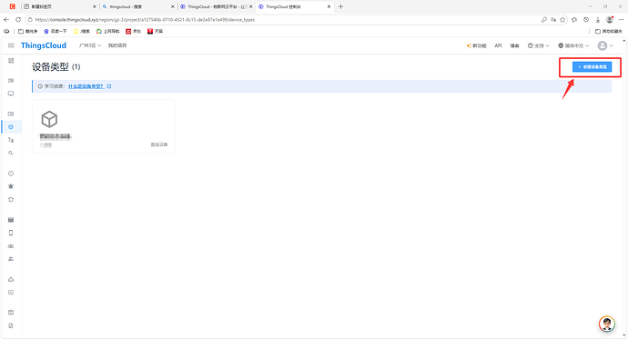Add page to favorites with star icon

[x=562, y=20]
